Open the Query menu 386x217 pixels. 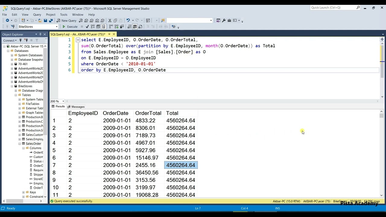(37, 14)
